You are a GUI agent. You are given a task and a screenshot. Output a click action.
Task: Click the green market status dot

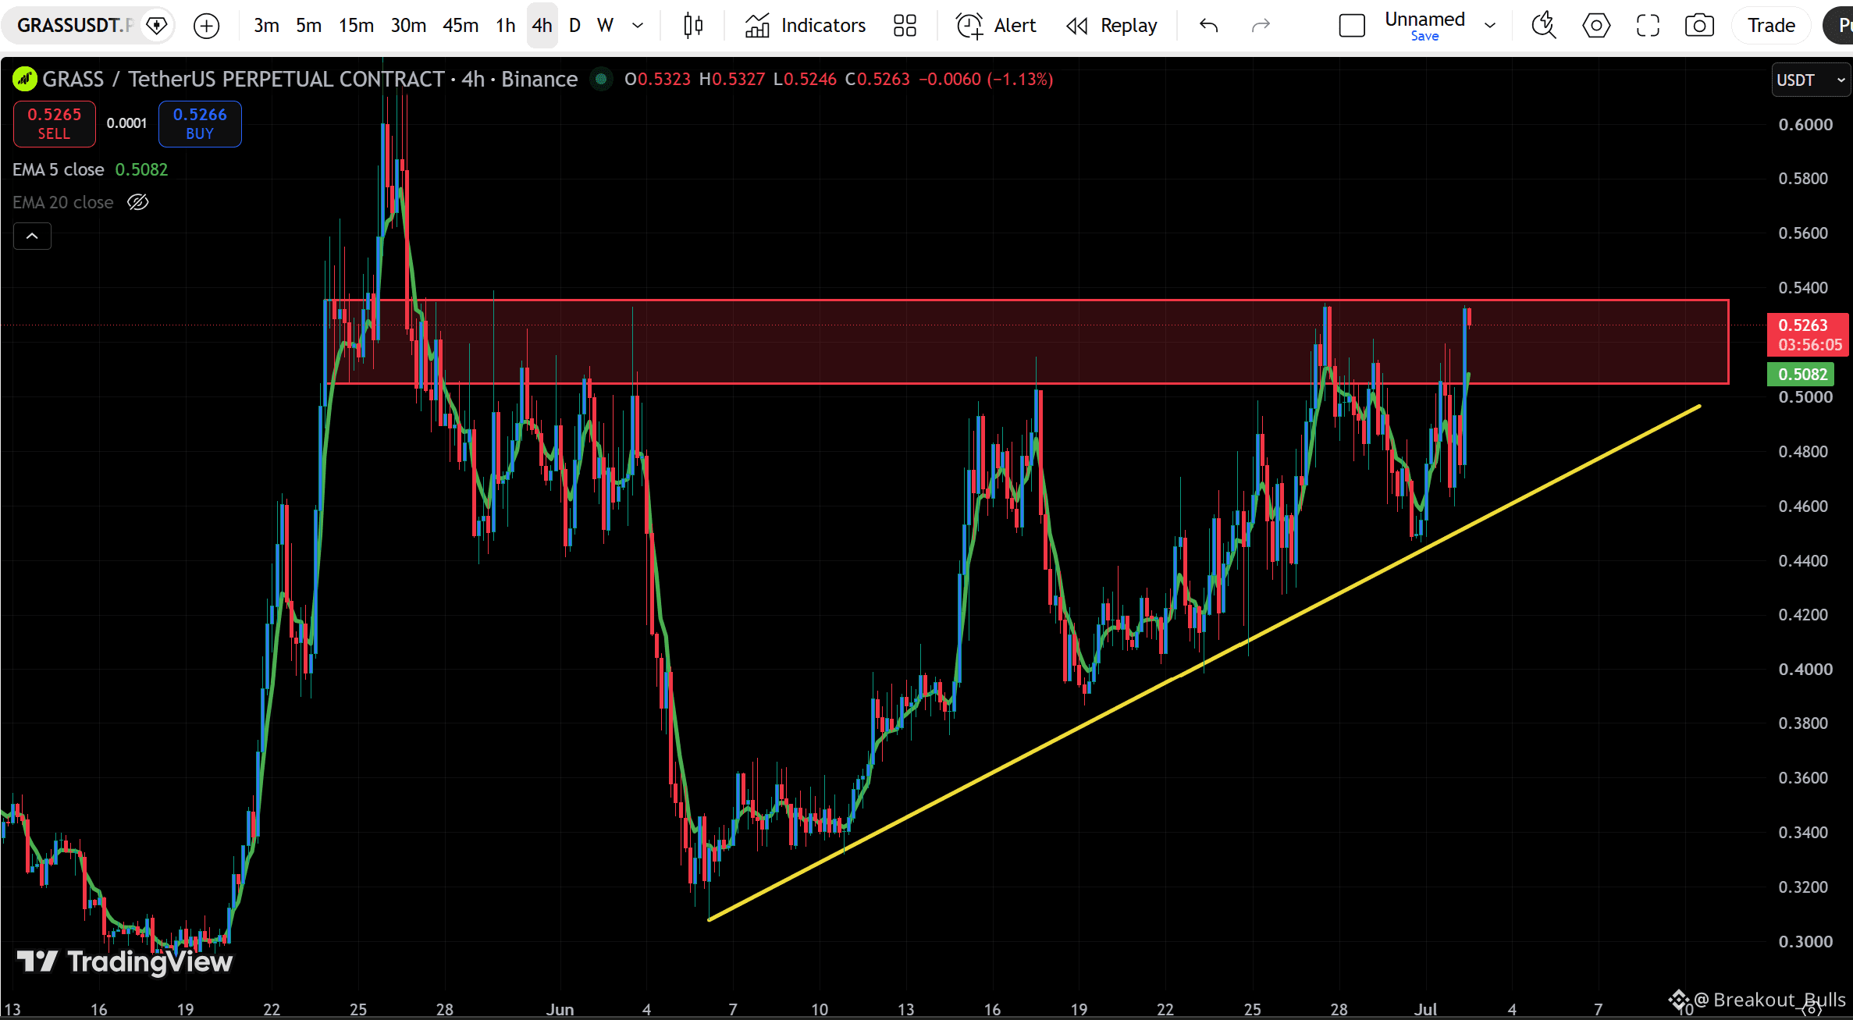tap(601, 79)
